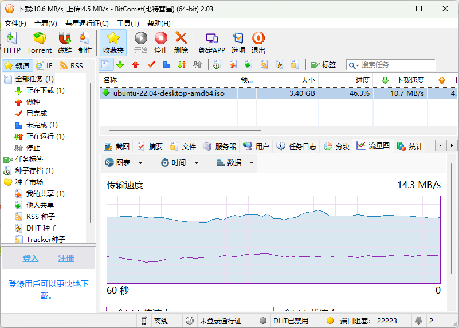Click the 退出 exit icon
Image resolution: width=459 pixels, height=328 pixels.
tap(258, 43)
